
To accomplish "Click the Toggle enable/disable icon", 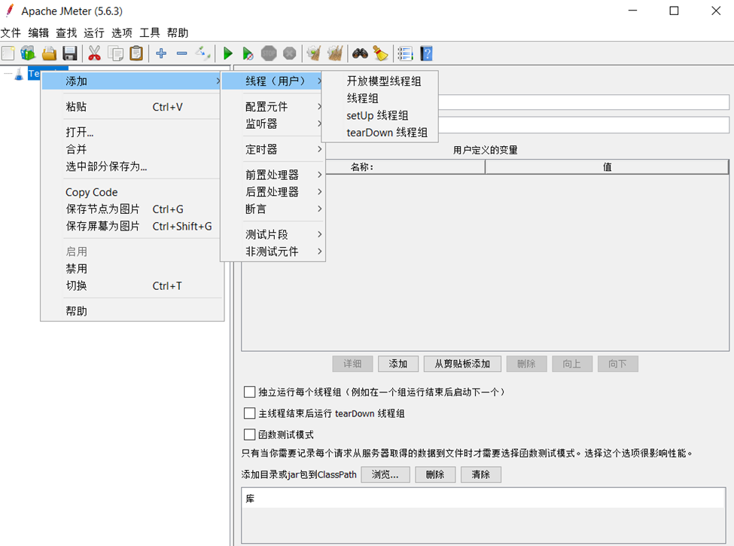I will (x=203, y=53).
